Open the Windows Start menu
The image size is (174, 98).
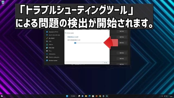(x=67, y=96)
